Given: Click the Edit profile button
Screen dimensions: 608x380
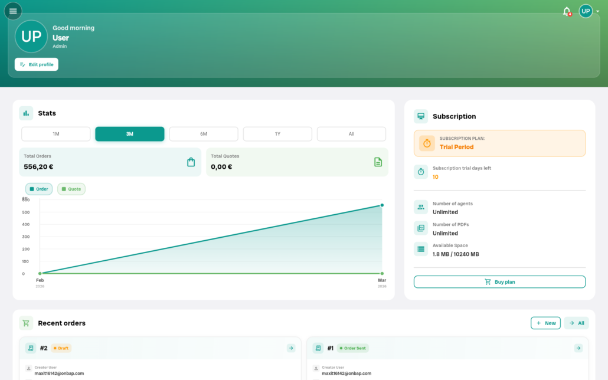Looking at the screenshot, I should 36,64.
